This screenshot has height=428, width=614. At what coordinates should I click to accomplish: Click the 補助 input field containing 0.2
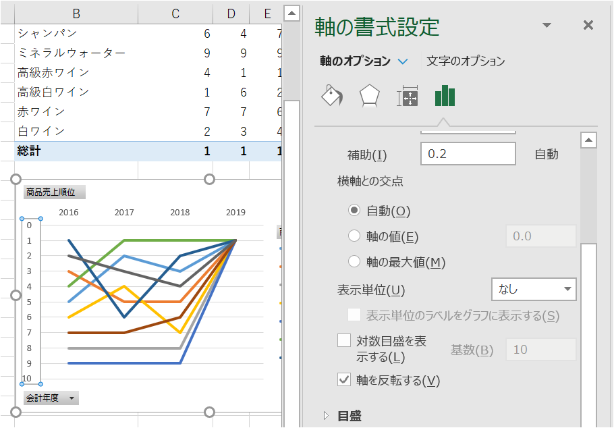pyautogui.click(x=468, y=153)
